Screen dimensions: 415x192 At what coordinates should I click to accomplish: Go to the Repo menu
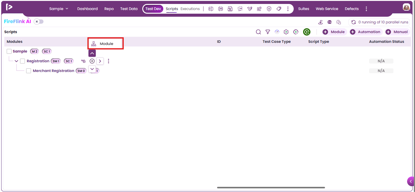pos(109,9)
